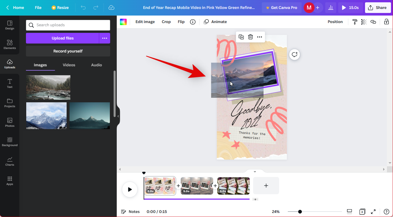Go back to Home
Screen dimensions: 393x217
(15, 7)
